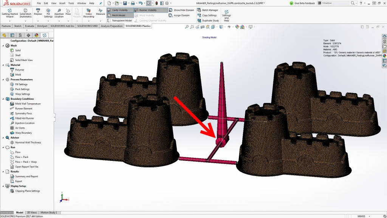
Task: Open Fill Settings in the ribbon
Action: click(x=48, y=13)
